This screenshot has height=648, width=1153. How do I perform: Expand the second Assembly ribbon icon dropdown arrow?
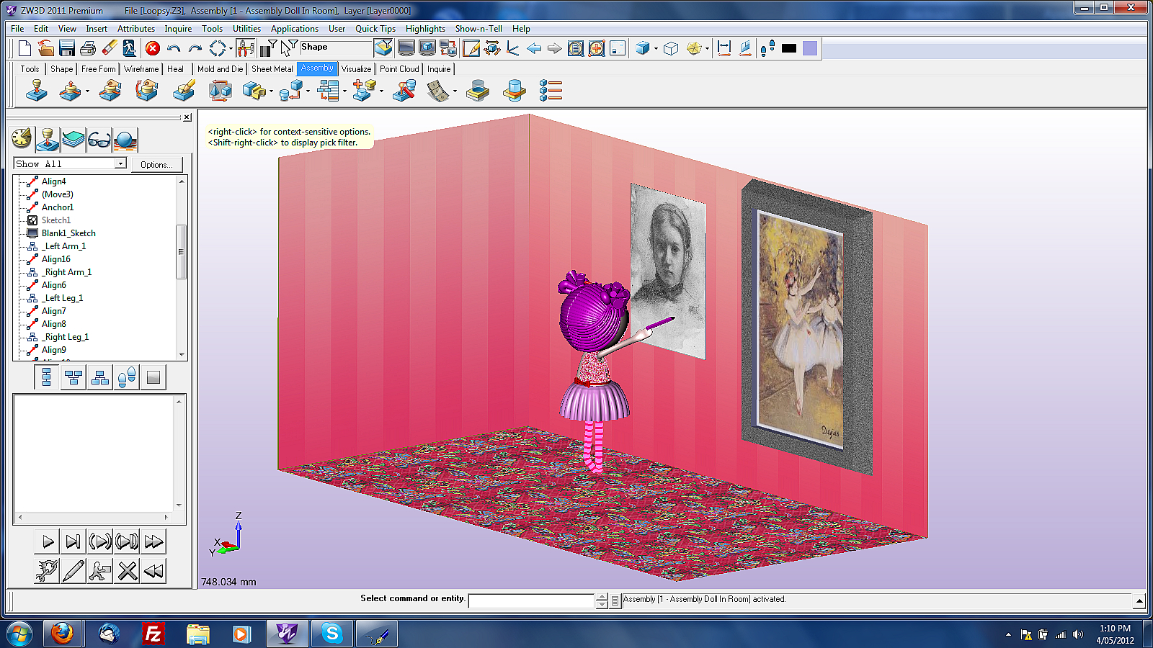87,91
